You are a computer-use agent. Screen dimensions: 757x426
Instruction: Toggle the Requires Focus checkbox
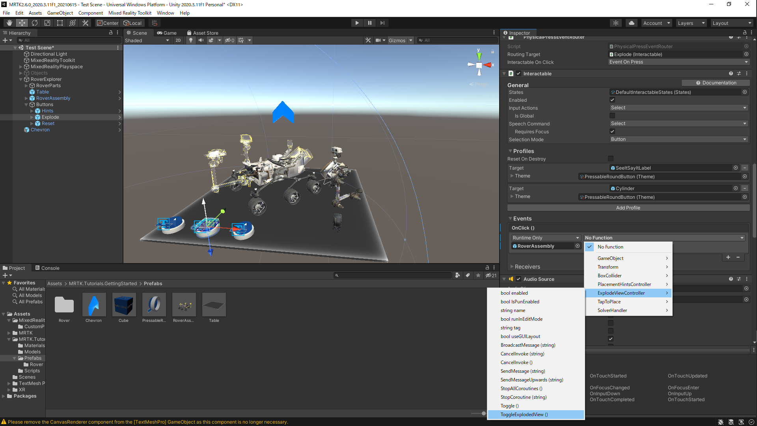[612, 132]
